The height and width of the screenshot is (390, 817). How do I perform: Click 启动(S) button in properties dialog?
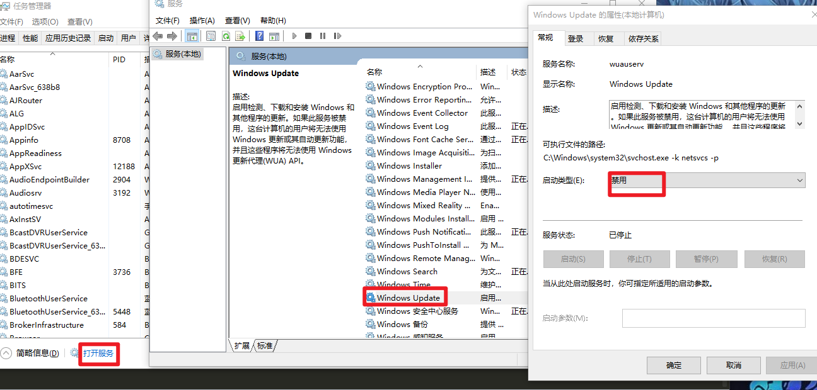573,259
